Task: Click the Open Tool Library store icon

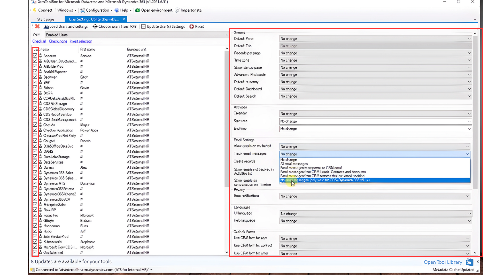Action: click(469, 262)
